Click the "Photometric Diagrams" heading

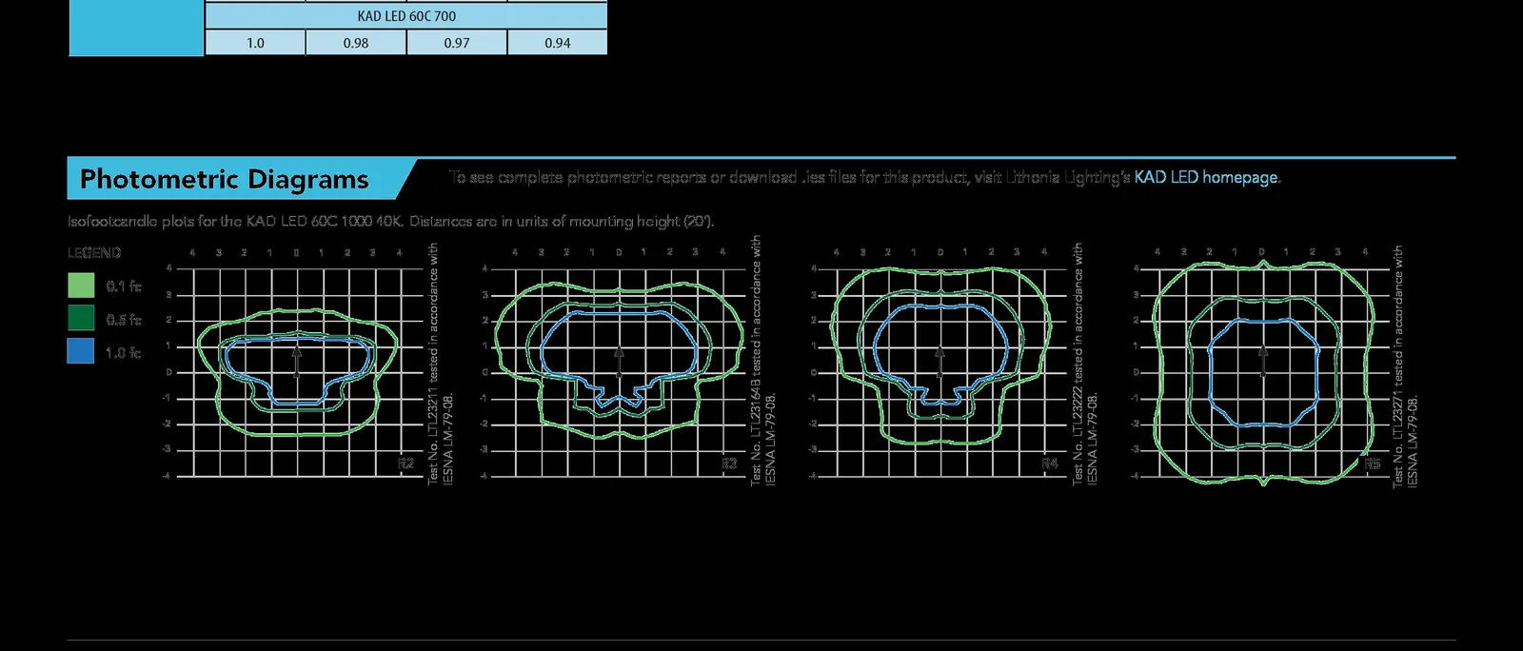(x=224, y=179)
